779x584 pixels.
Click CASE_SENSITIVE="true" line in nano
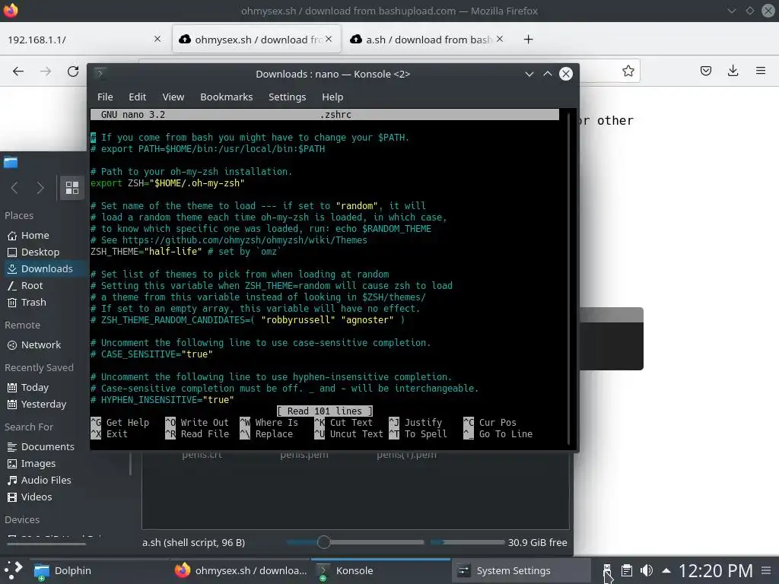click(151, 354)
